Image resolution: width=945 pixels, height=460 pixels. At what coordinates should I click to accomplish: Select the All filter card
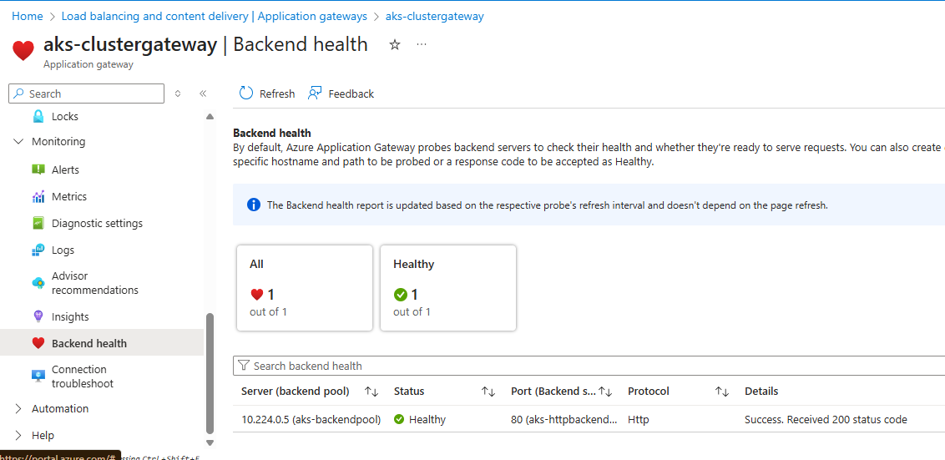[305, 287]
